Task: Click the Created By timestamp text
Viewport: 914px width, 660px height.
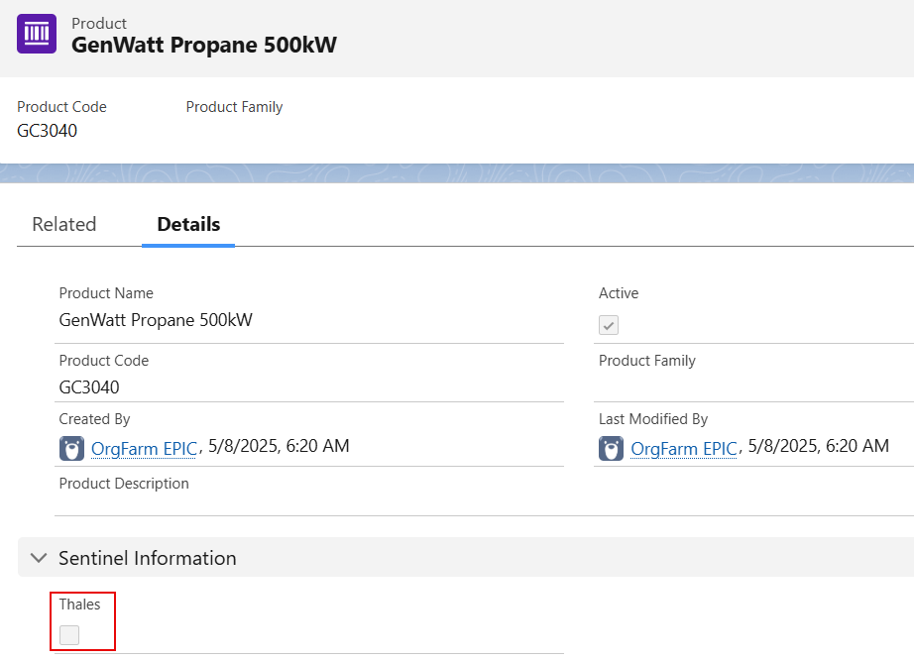Action: [x=279, y=446]
